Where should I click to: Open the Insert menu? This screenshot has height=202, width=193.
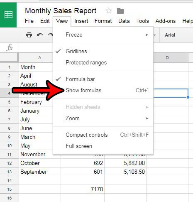[81, 21]
